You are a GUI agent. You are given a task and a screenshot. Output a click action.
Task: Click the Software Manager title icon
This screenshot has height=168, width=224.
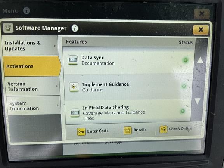[x=8, y=28]
